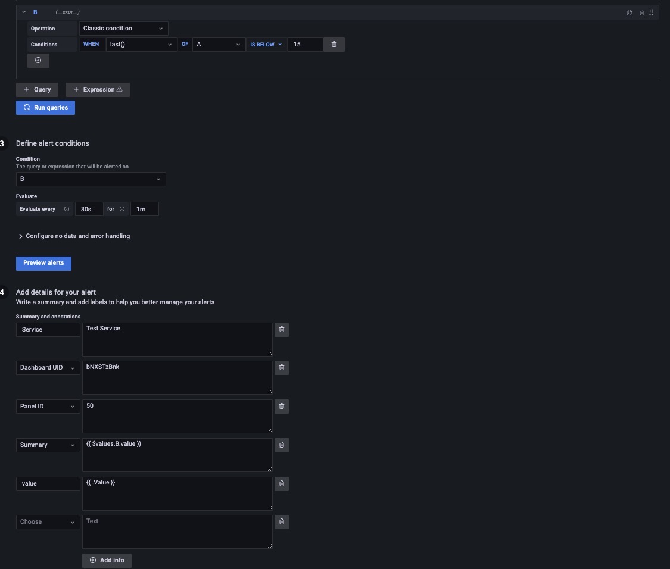Delete expression B with the trash icon
The image size is (670, 569).
point(641,12)
